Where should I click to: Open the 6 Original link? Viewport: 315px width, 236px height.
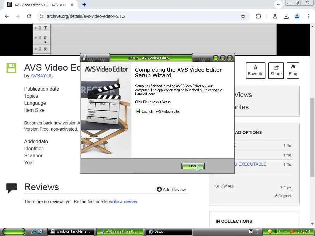[x=283, y=196]
